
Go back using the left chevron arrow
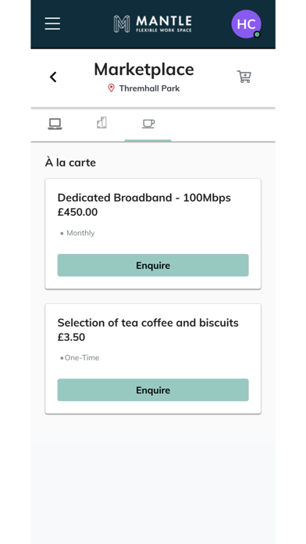(53, 77)
